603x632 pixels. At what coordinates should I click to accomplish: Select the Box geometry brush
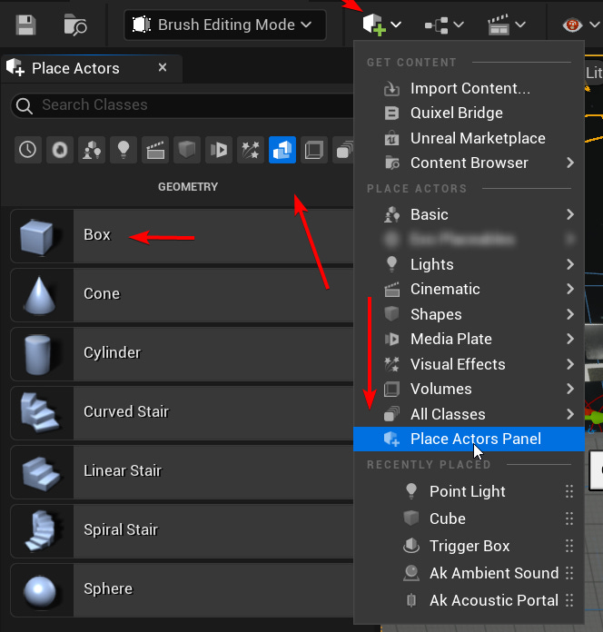coord(182,236)
